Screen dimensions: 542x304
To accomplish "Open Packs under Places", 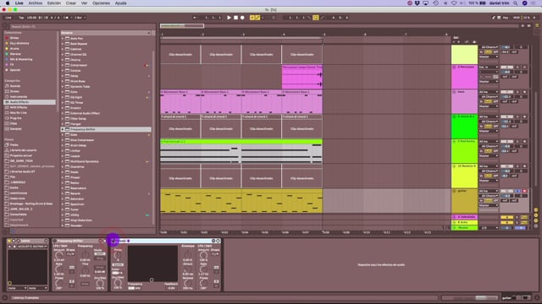I will pos(30,144).
